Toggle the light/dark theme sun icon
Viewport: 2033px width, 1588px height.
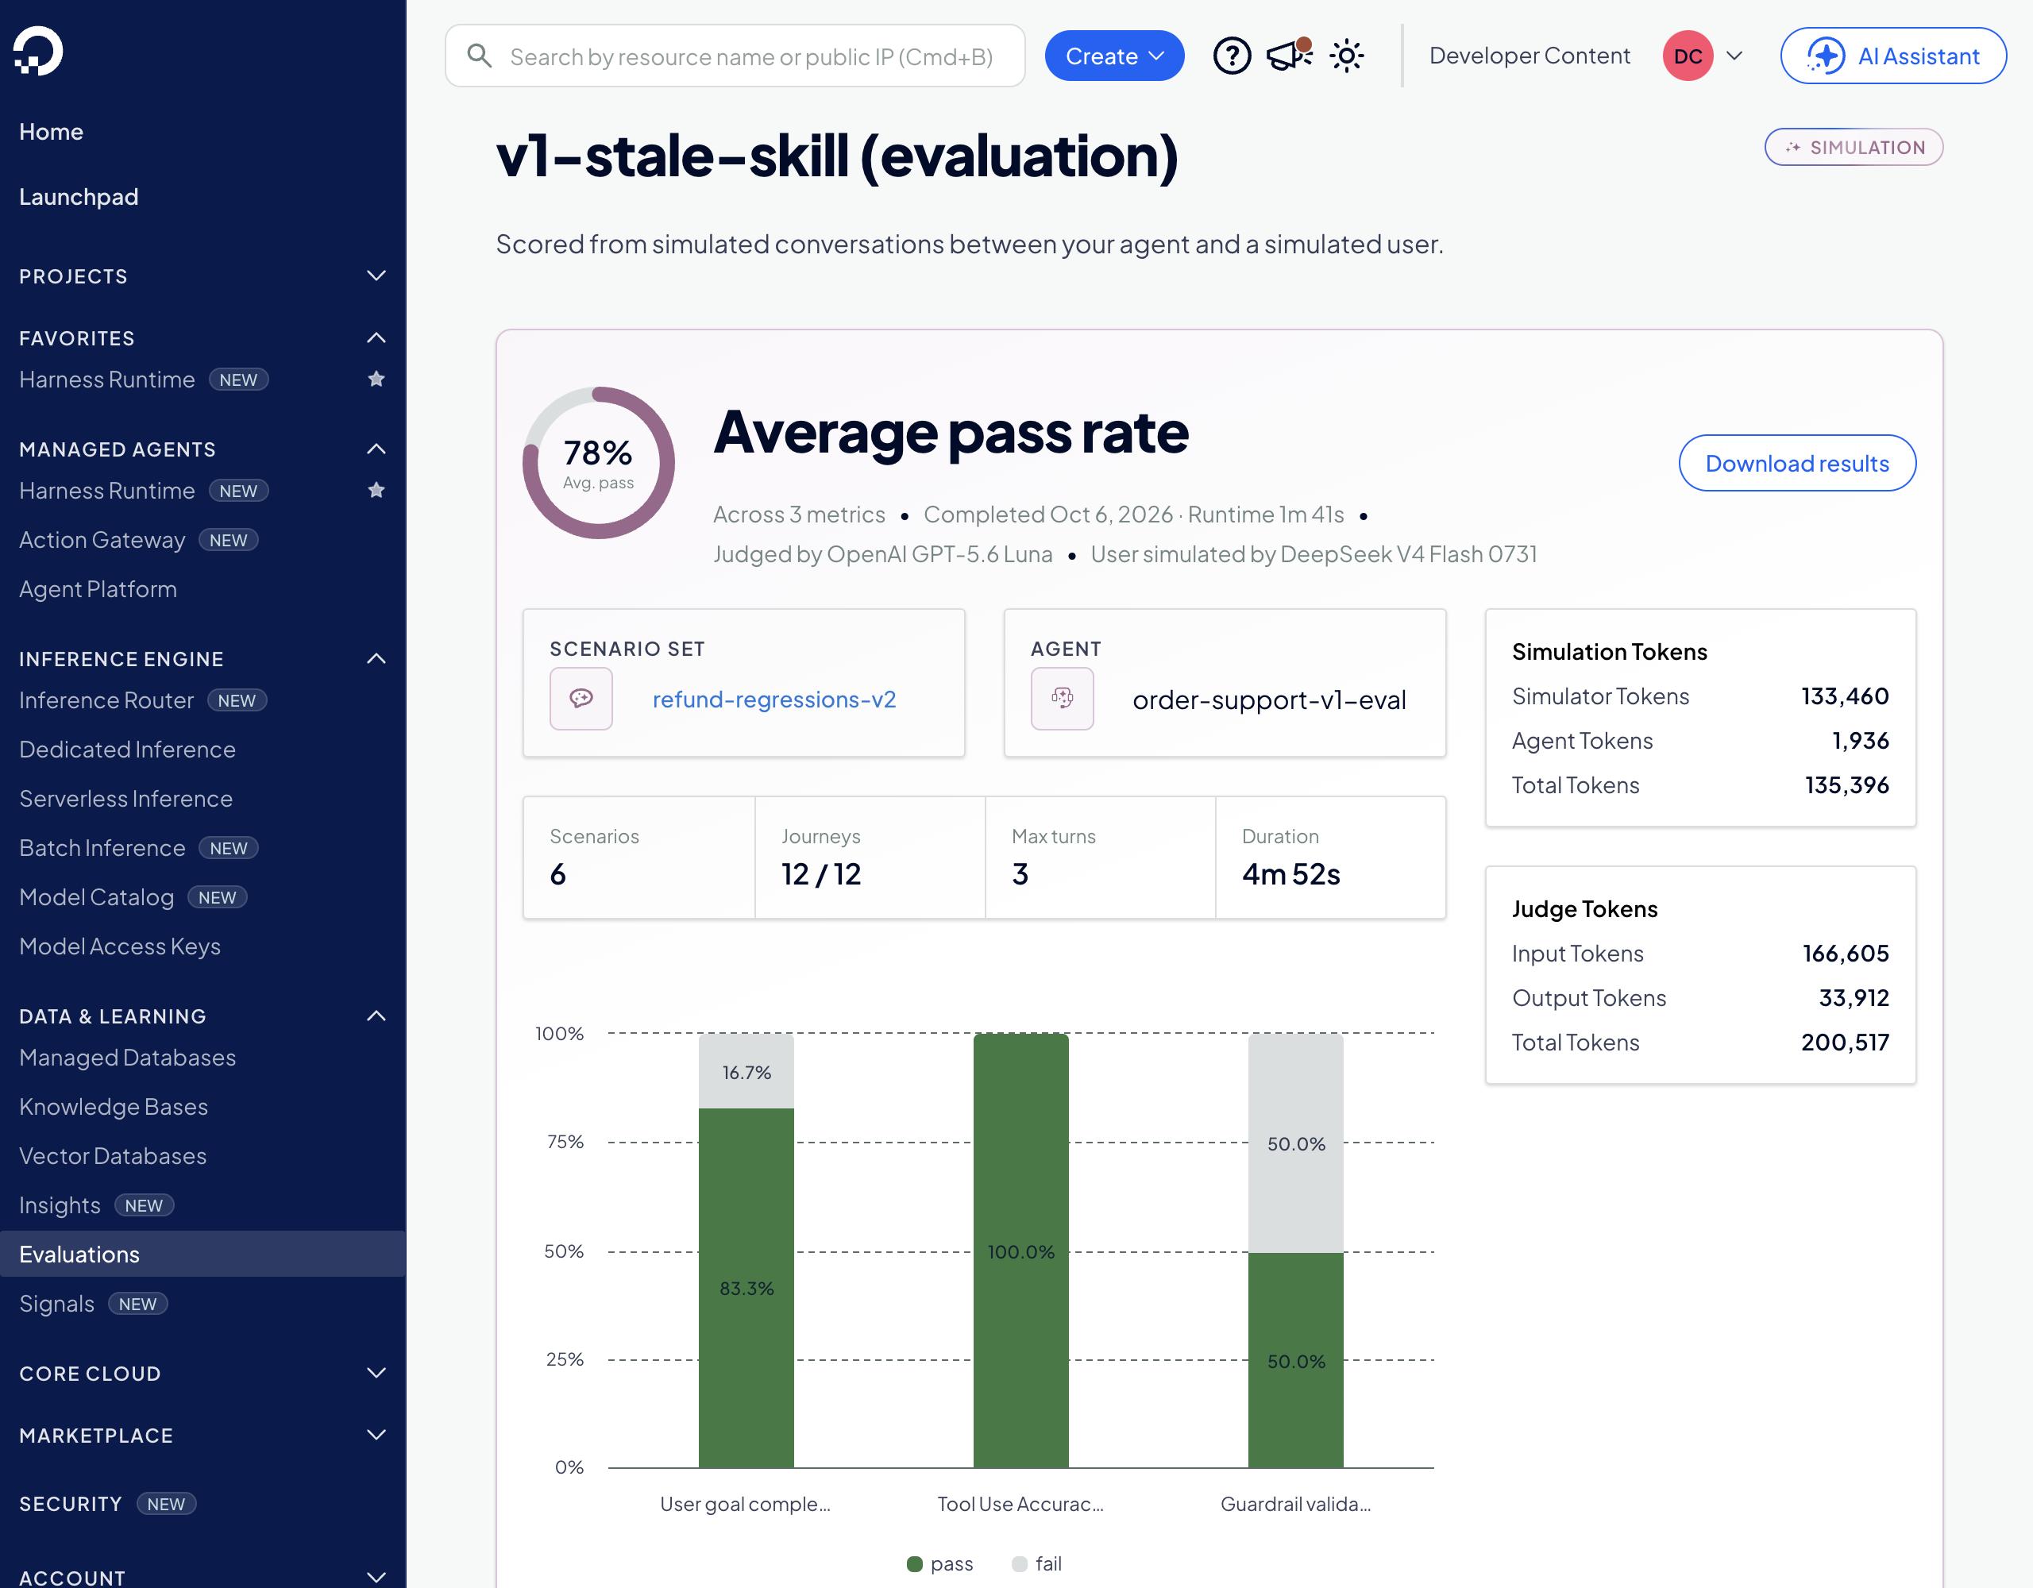[1346, 56]
